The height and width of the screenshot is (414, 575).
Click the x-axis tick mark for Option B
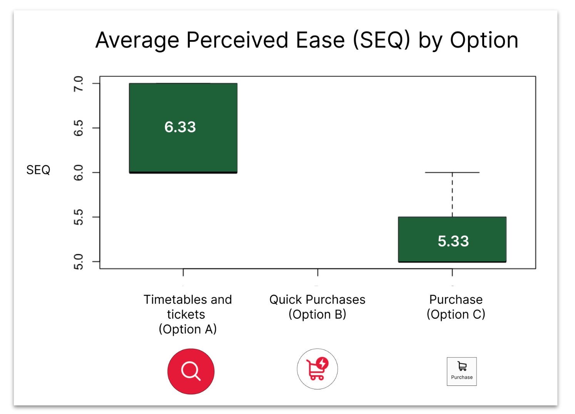[x=318, y=272]
